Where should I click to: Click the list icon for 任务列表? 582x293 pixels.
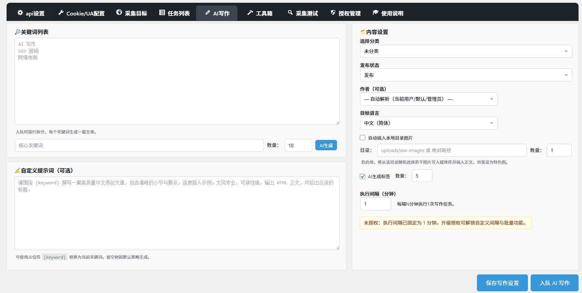coord(162,13)
